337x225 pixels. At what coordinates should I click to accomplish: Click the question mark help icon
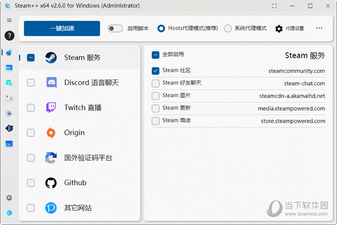coord(10,35)
